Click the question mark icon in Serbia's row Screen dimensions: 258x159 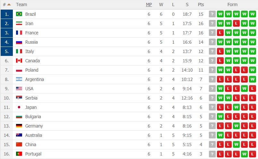(x=212, y=98)
